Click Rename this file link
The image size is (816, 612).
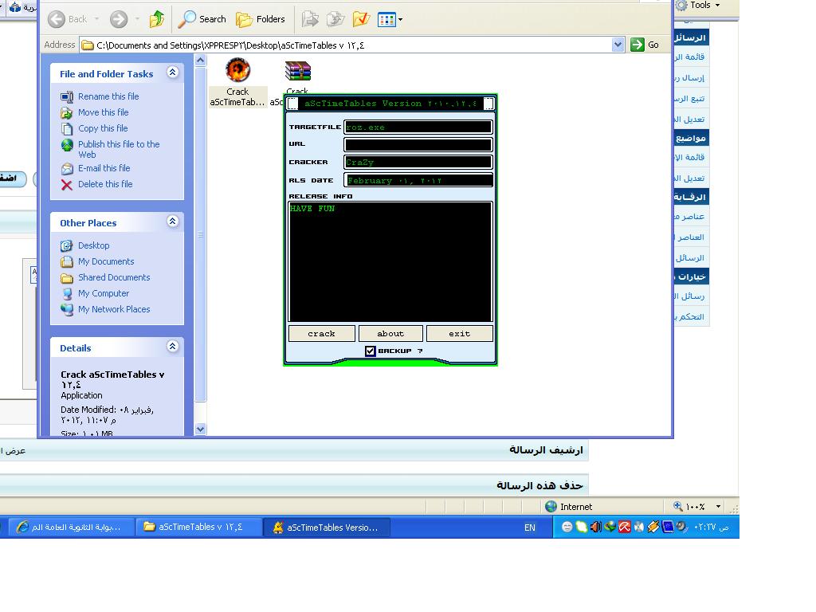(x=108, y=96)
